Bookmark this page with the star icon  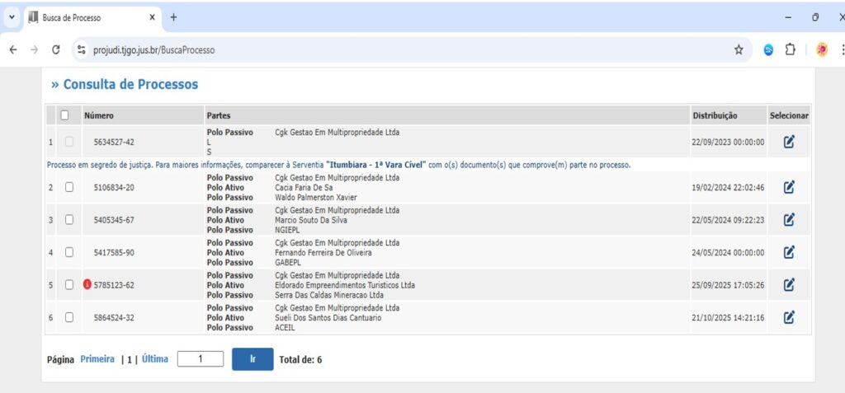739,50
